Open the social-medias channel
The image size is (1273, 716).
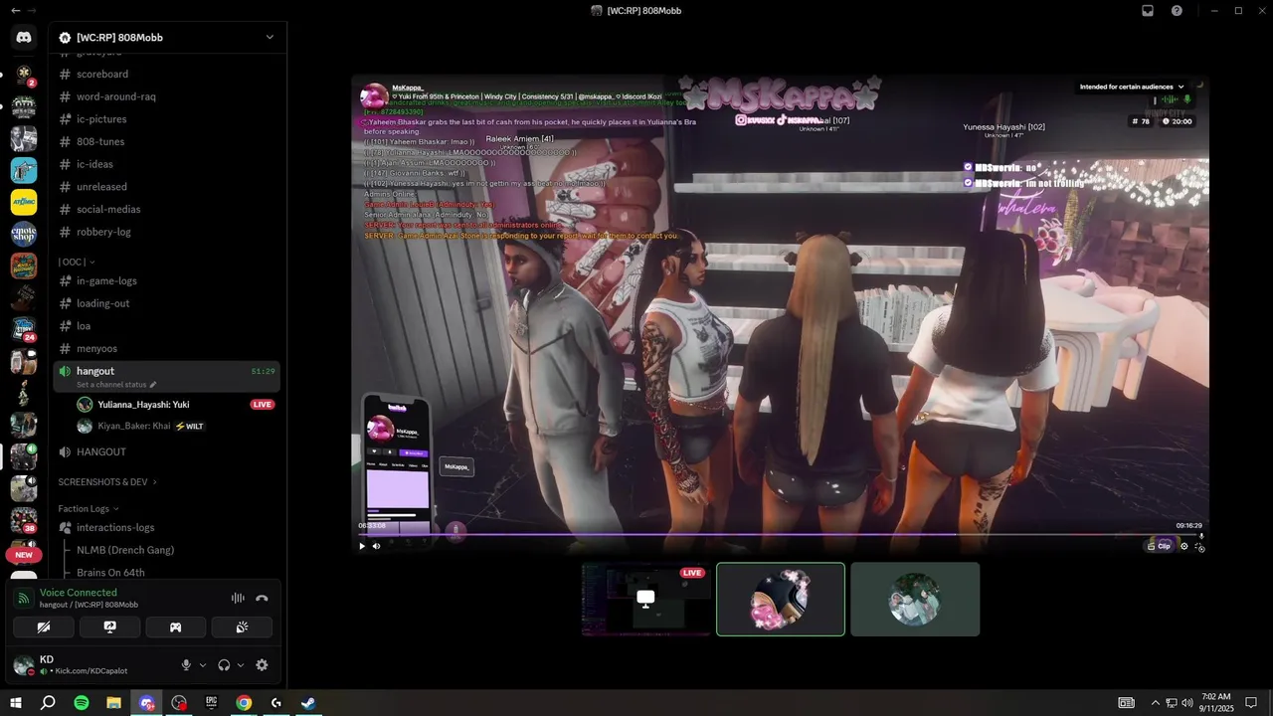pyautogui.click(x=166, y=209)
